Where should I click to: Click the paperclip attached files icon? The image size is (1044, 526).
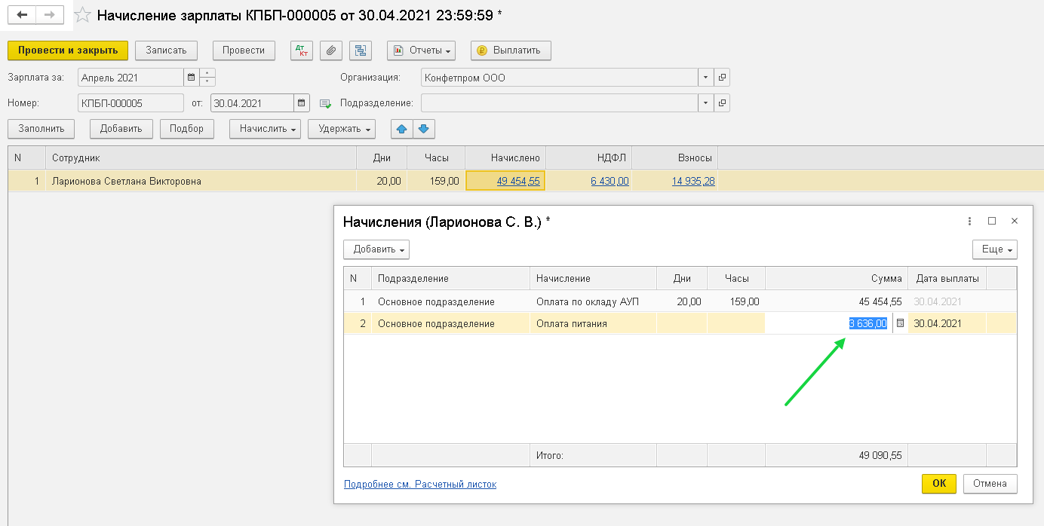331,50
